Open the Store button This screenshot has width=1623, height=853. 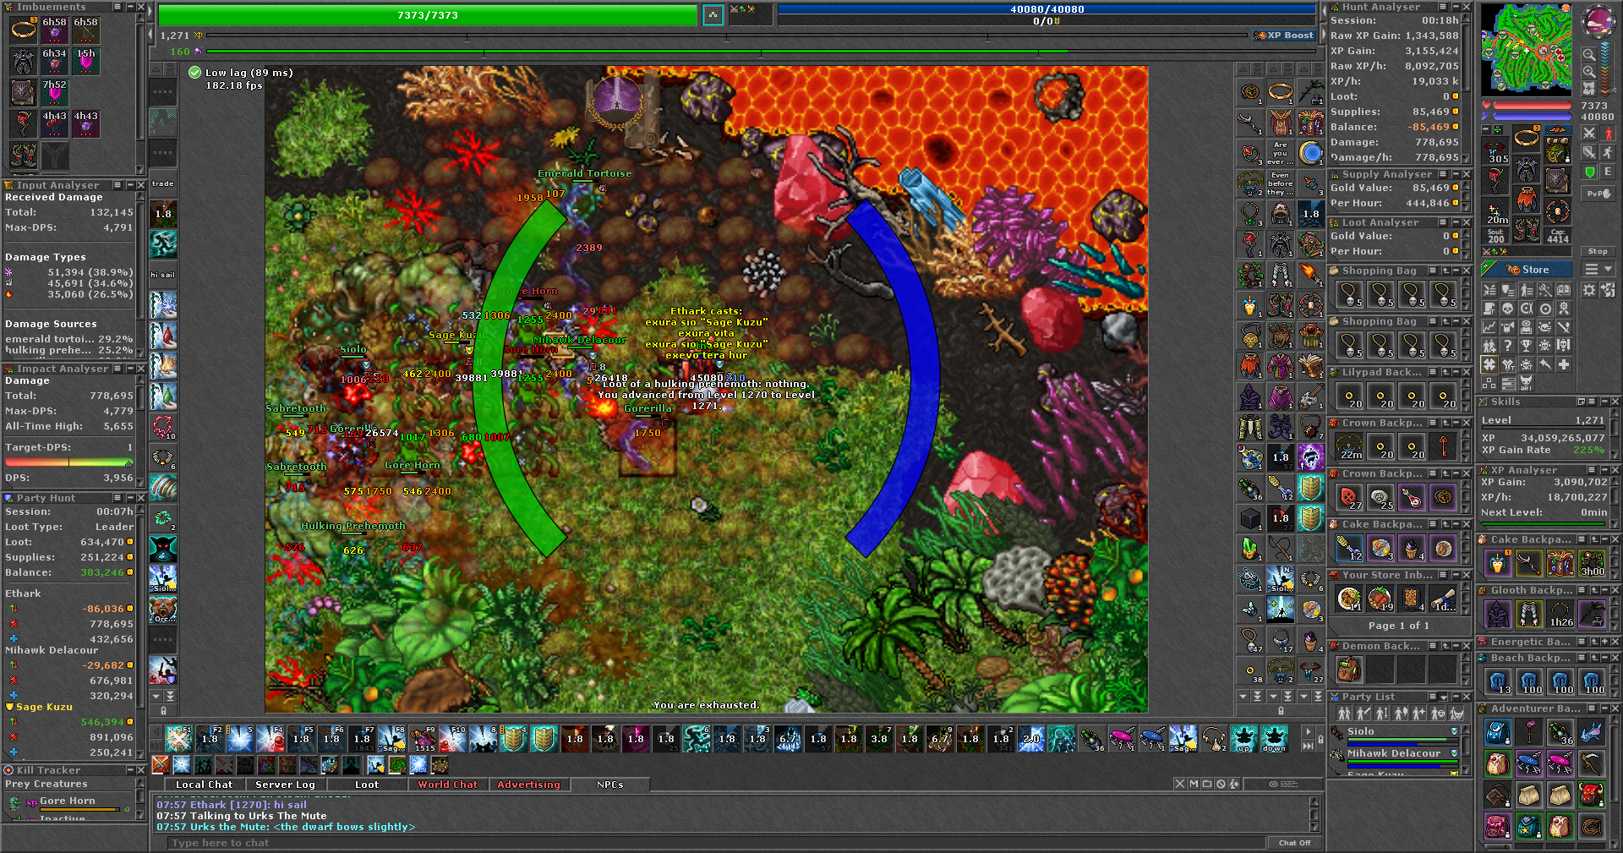pos(1527,270)
